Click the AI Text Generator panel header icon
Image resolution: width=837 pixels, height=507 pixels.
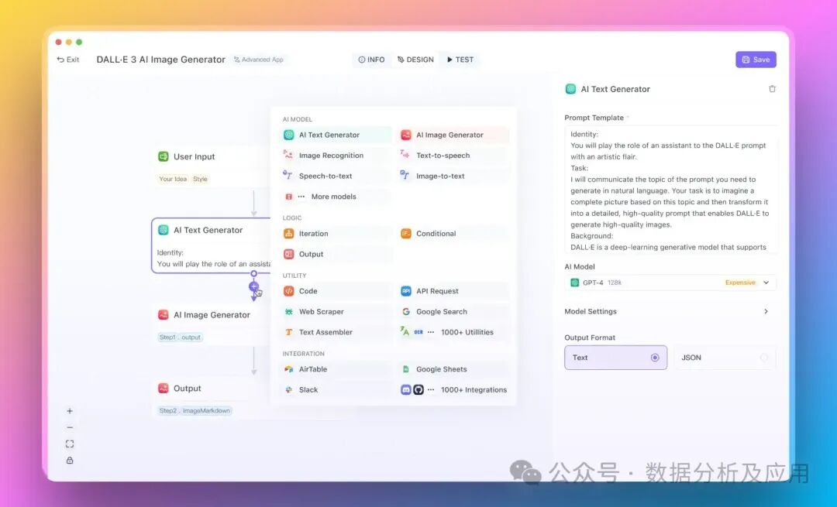point(570,89)
